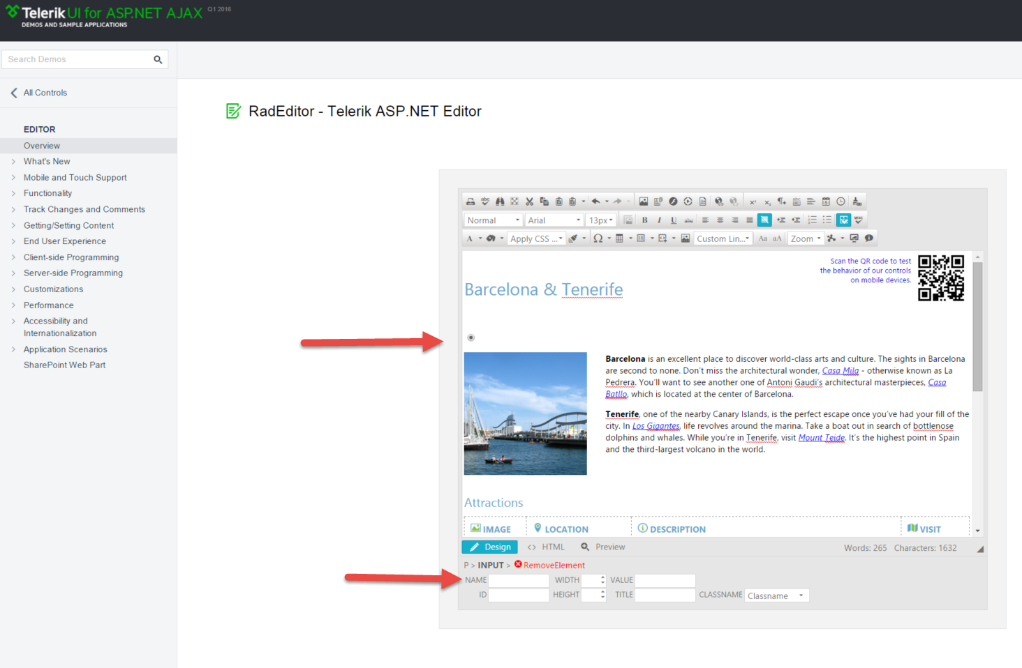This screenshot has height=668, width=1022.
Task: Click the Copy icon in toolbar
Action: (544, 202)
